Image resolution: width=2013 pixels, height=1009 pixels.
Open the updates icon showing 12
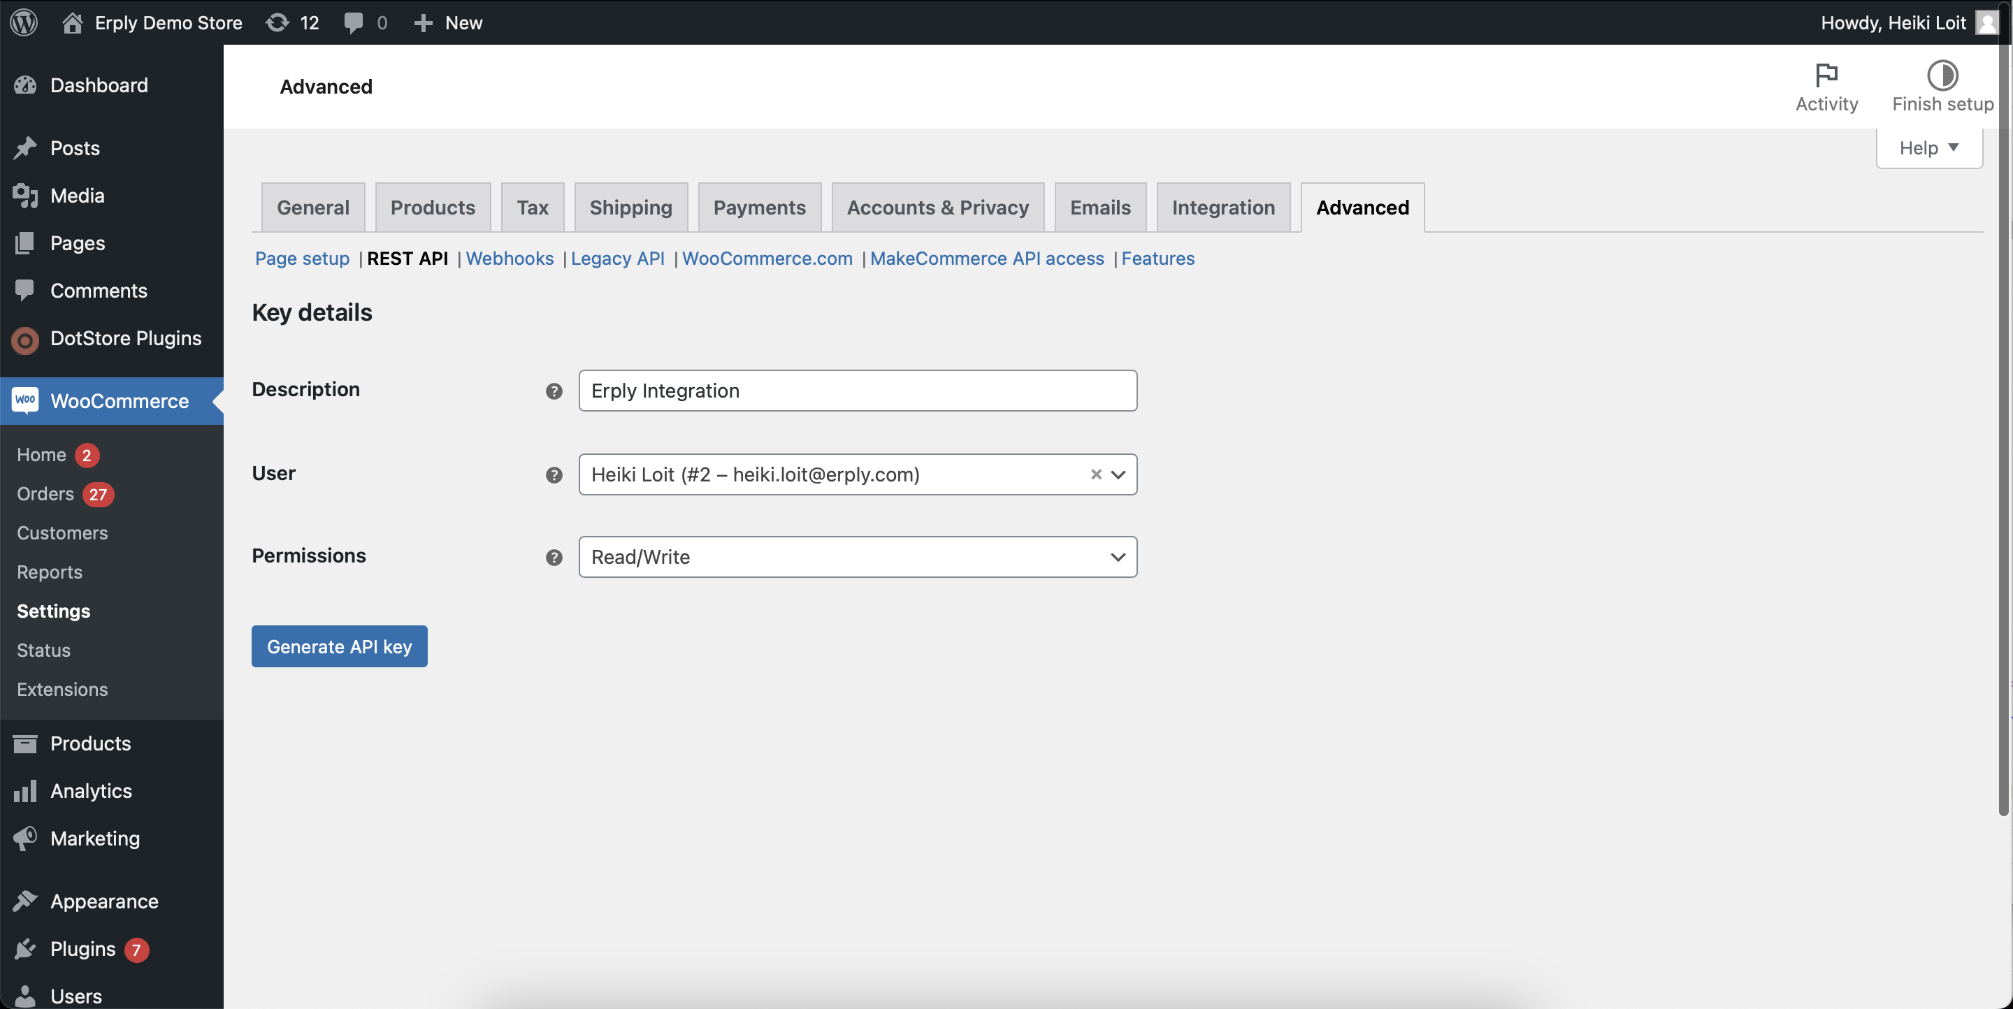[277, 22]
